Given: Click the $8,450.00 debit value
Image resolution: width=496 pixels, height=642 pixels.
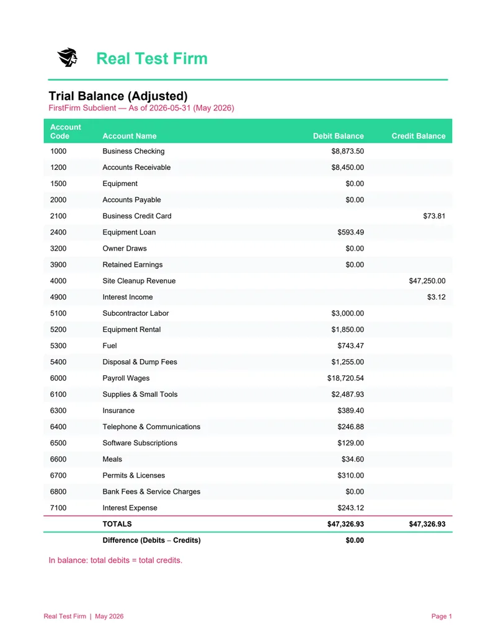Looking at the screenshot, I should (347, 167).
